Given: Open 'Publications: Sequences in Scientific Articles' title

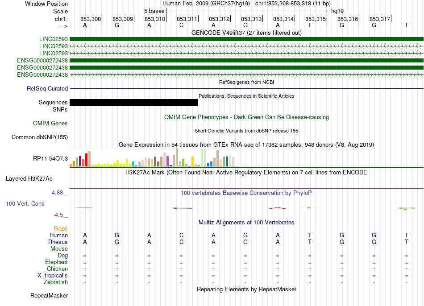Looking at the screenshot, I should click(246, 96).
